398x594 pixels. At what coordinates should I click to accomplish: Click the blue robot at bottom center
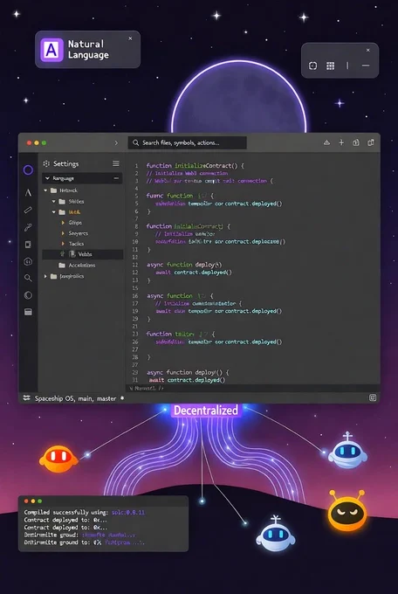276,535
